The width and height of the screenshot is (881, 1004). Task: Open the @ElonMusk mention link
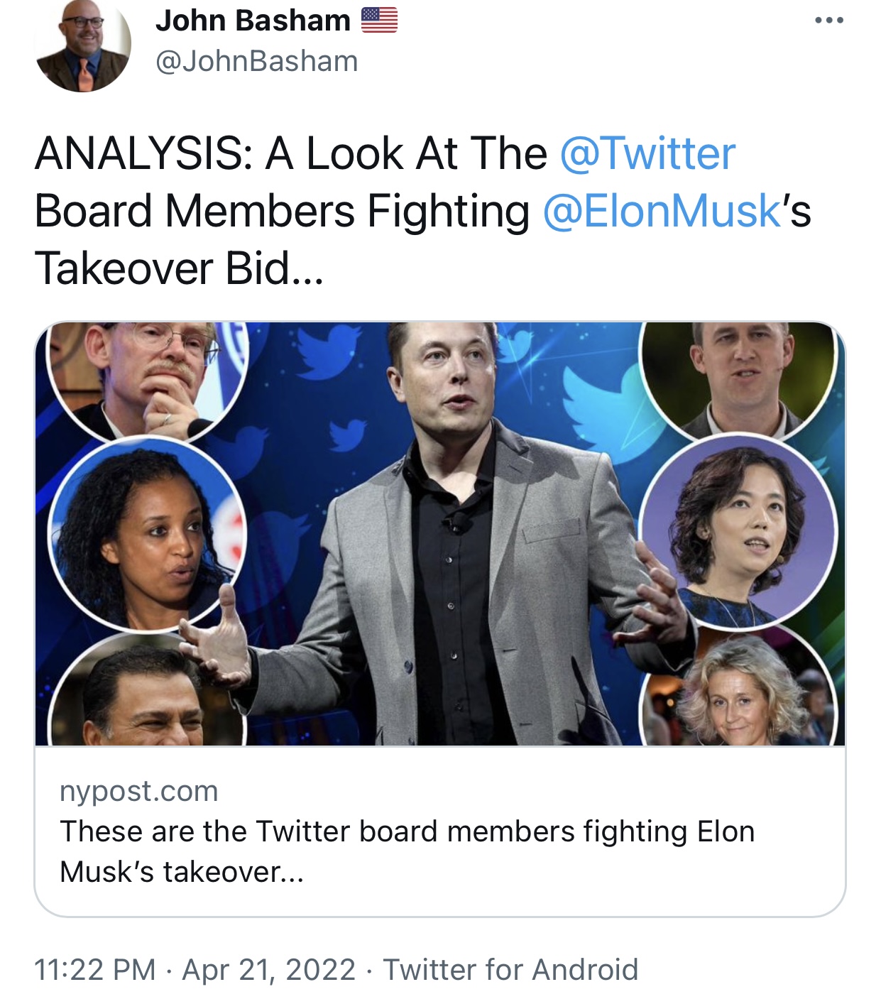tap(662, 211)
